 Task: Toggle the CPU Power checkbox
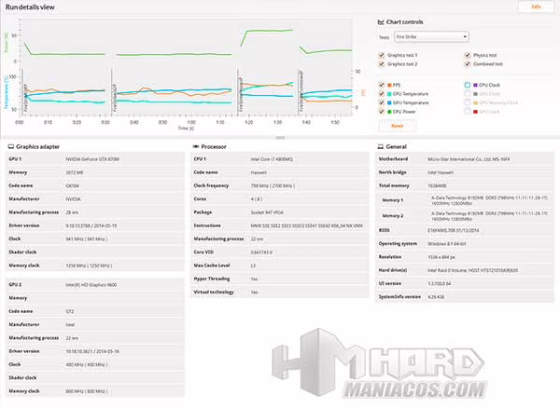[381, 112]
